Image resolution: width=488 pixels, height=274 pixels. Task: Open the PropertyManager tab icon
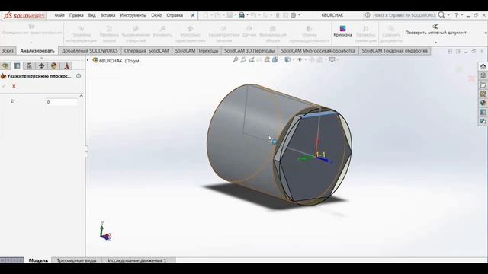click(x=17, y=65)
